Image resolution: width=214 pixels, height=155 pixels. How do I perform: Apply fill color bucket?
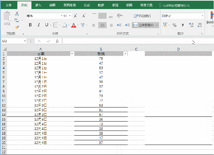click(65, 25)
